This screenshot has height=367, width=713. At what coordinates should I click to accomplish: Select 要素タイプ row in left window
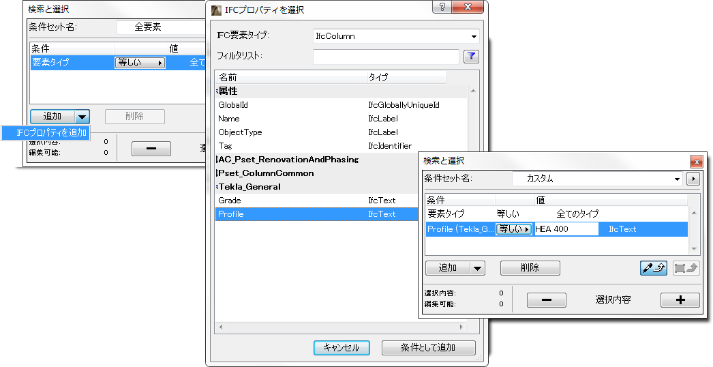[117, 63]
